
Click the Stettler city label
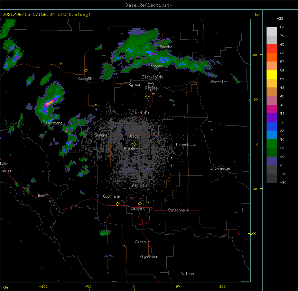pyautogui.click(x=219, y=82)
